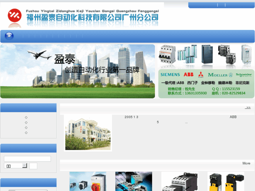The height and width of the screenshot is (191, 255).
Task: Click the red ABB brand logo
Action: (x=188, y=74)
